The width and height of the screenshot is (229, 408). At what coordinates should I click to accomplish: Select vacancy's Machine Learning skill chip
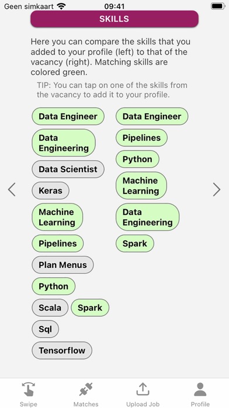141,185
